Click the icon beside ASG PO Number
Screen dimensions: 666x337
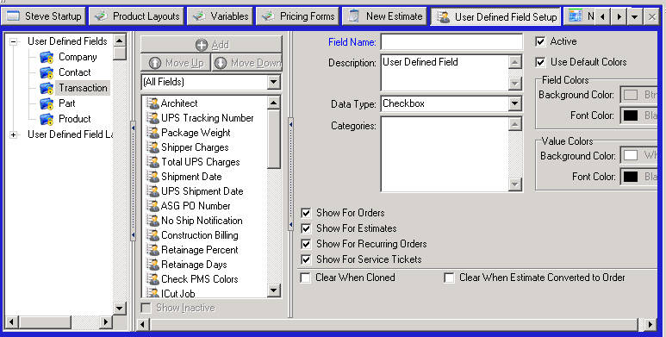[x=152, y=206]
